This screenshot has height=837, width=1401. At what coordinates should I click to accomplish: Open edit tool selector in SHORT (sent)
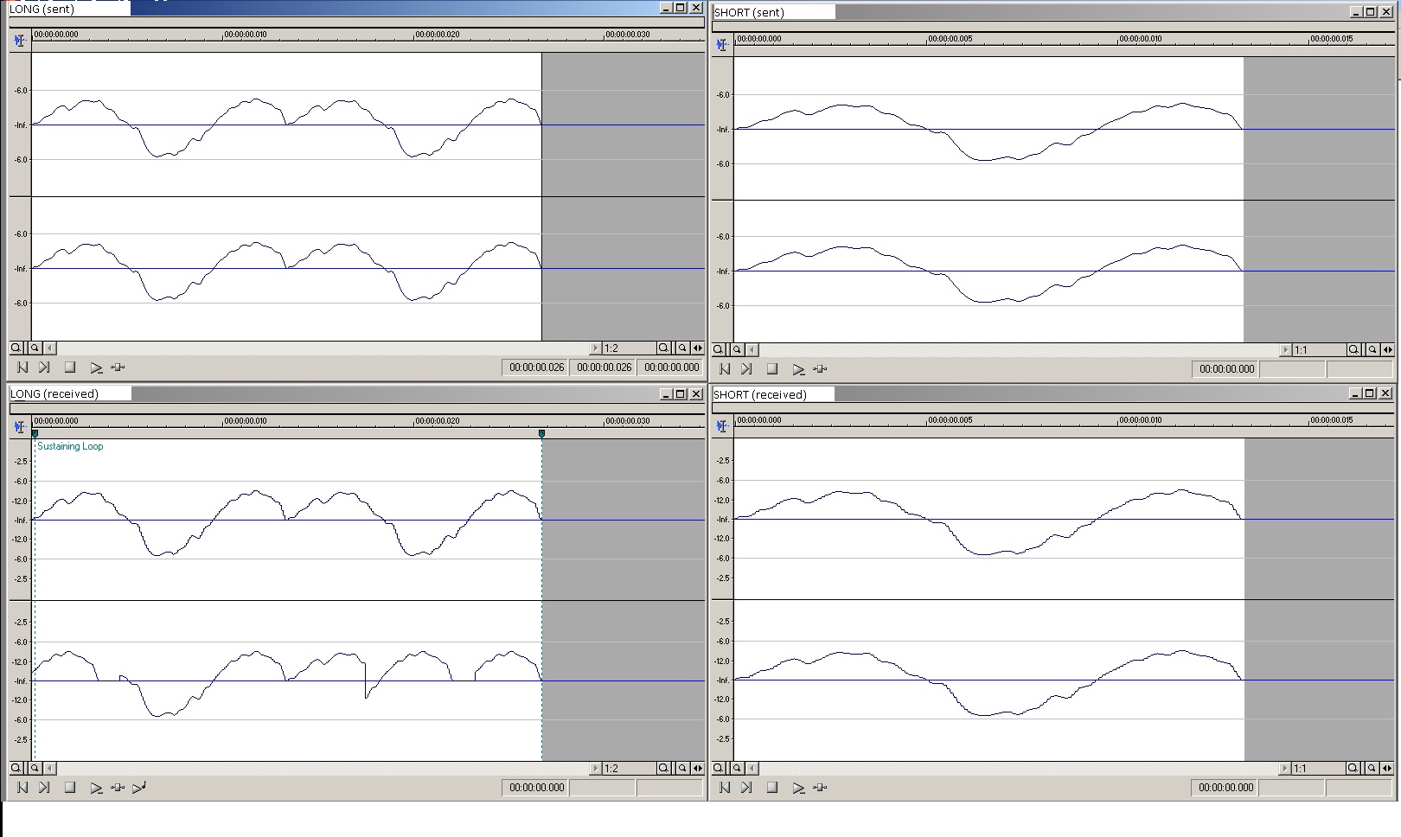pyautogui.click(x=722, y=44)
